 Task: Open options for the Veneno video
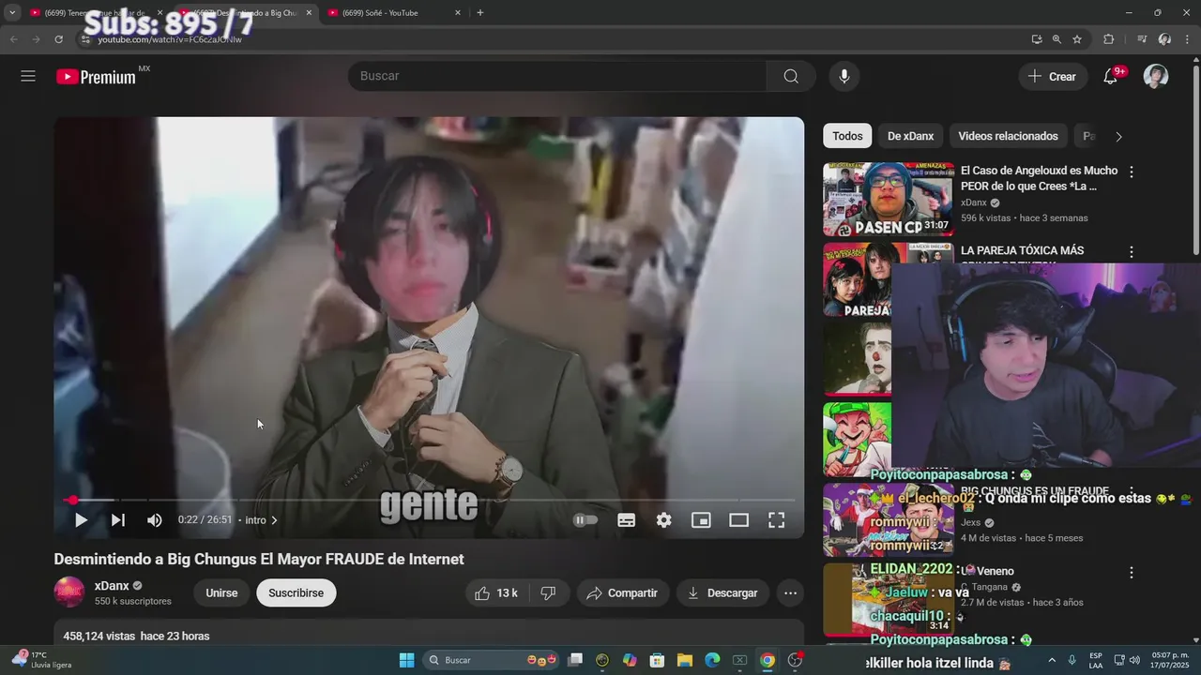[x=1132, y=573]
